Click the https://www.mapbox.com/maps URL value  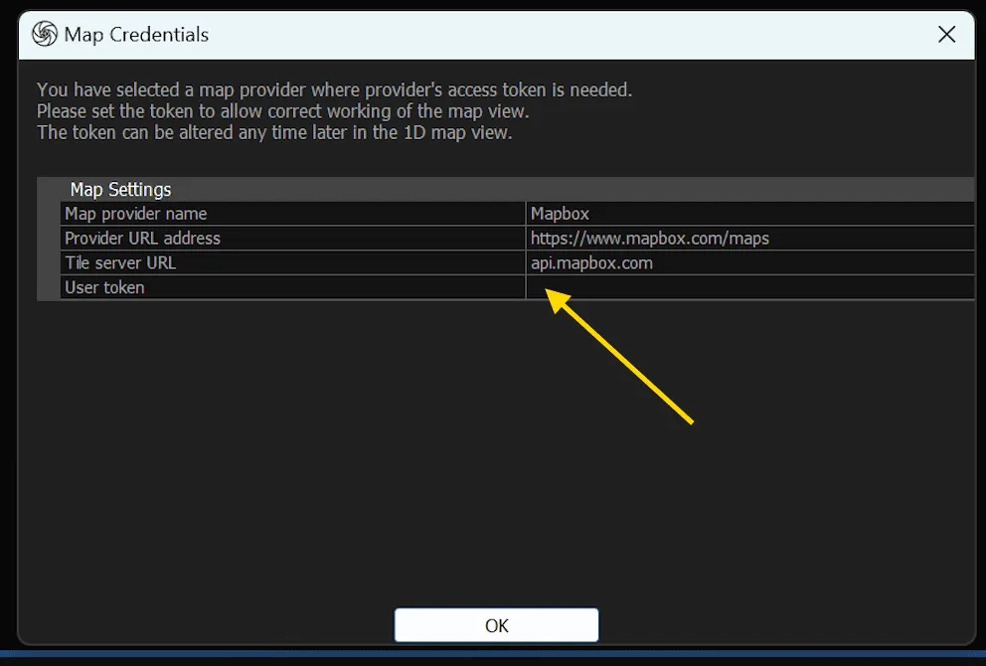pos(650,239)
